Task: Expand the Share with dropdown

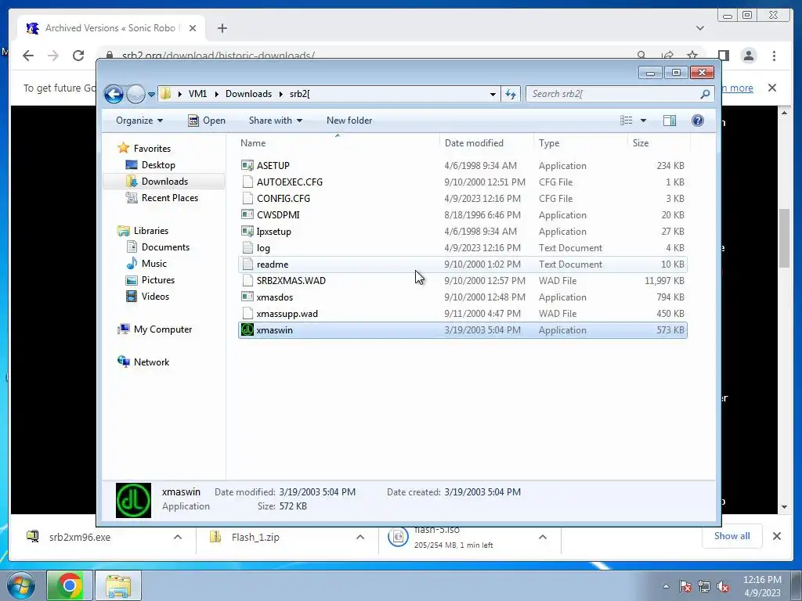Action: coord(275,121)
